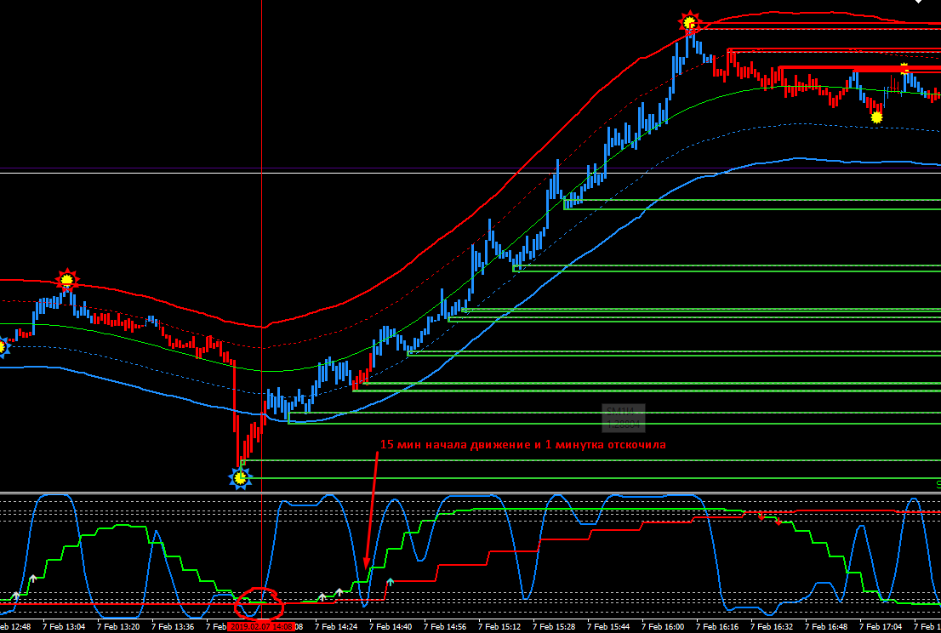Click the red crosshair date label 2019.02.07 14:08
Image resolution: width=941 pixels, height=633 pixels.
click(x=261, y=626)
